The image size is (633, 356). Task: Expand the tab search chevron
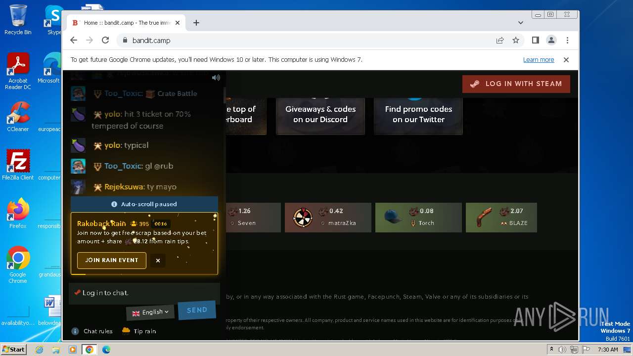(520, 23)
